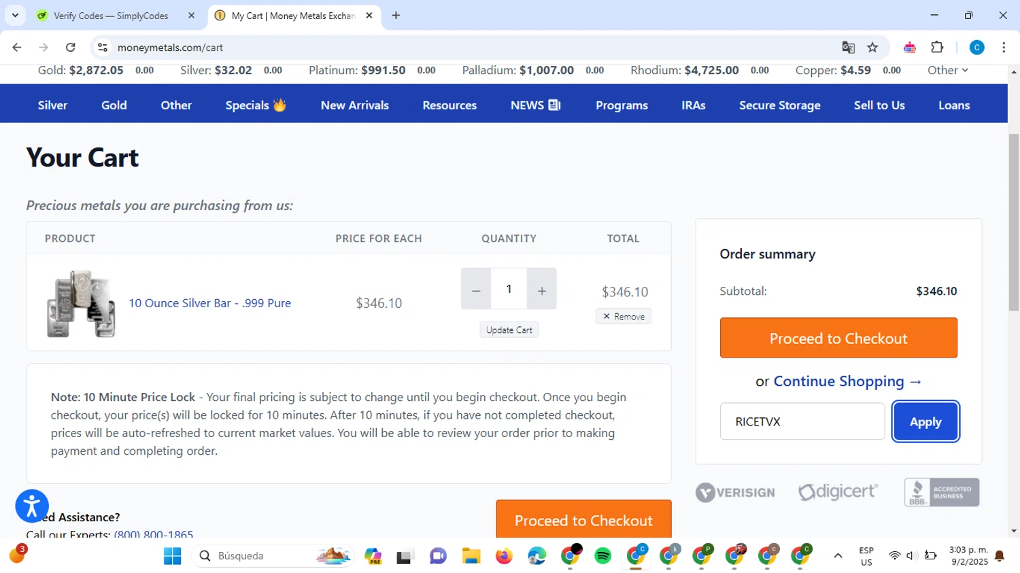Click the page vertical scrollbar
1020x573 pixels.
tap(1014, 222)
